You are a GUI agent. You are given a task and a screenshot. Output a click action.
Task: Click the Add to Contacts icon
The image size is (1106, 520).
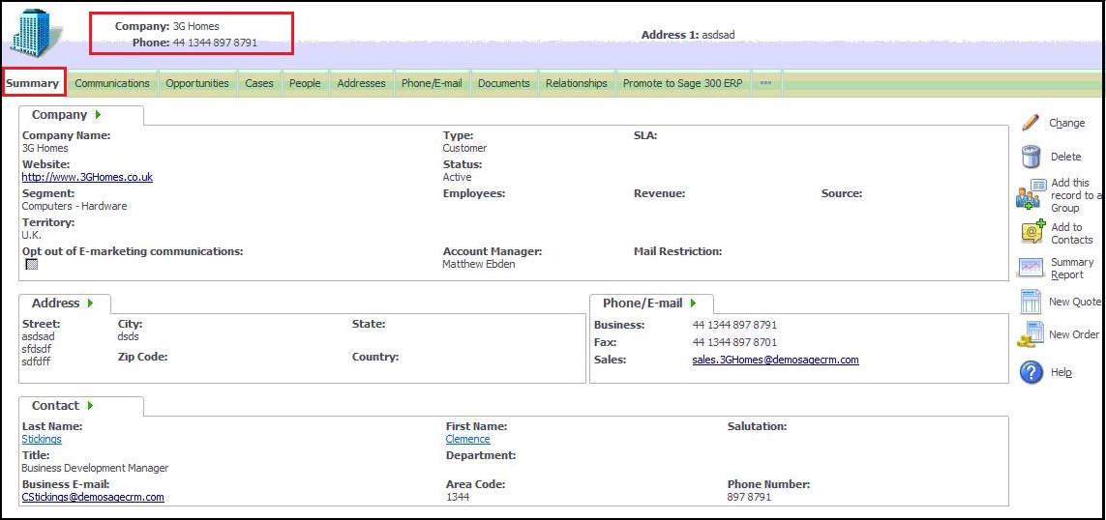pyautogui.click(x=1033, y=232)
